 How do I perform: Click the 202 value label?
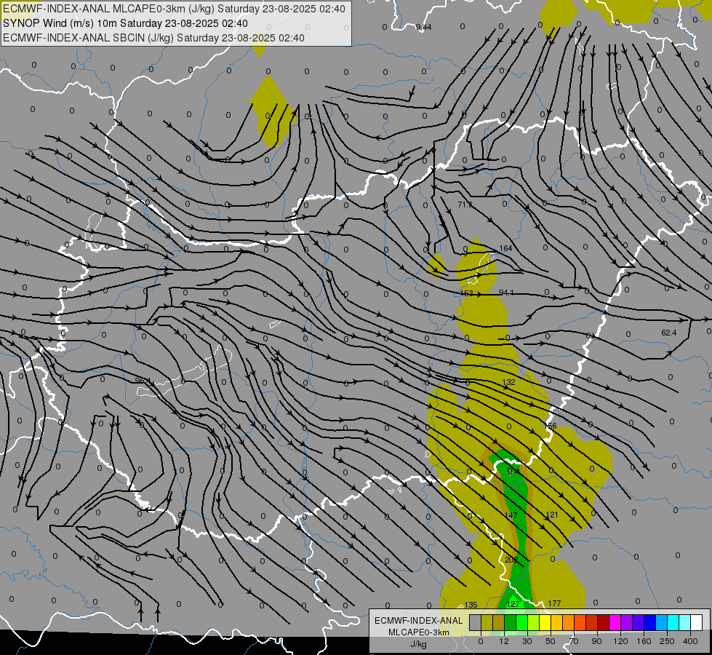[x=511, y=560]
